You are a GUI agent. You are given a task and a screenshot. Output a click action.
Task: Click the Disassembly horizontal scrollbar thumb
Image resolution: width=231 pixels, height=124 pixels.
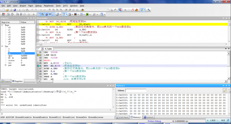(41, 44)
